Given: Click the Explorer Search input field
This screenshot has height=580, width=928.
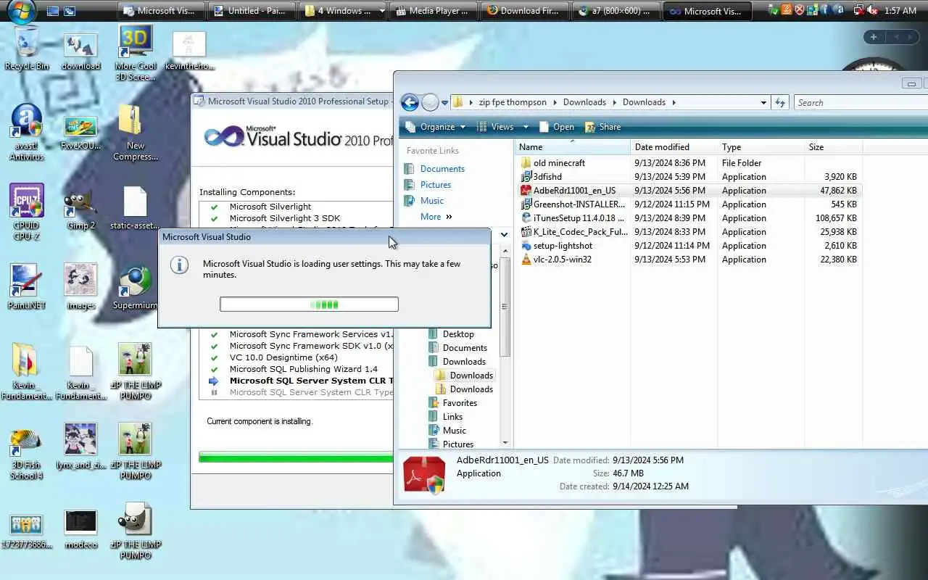Looking at the screenshot, I should coord(861,102).
